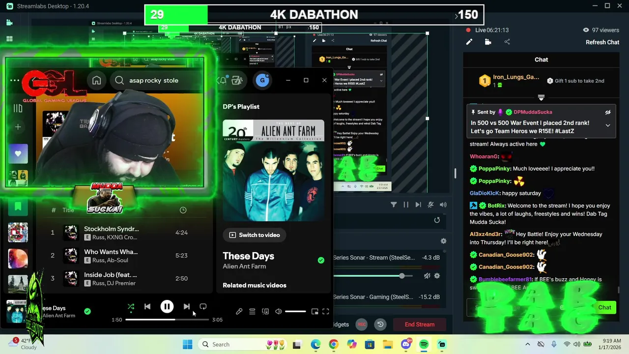629x354 pixels.
Task: Click the mixer skip-forward icon
Action: click(418, 205)
